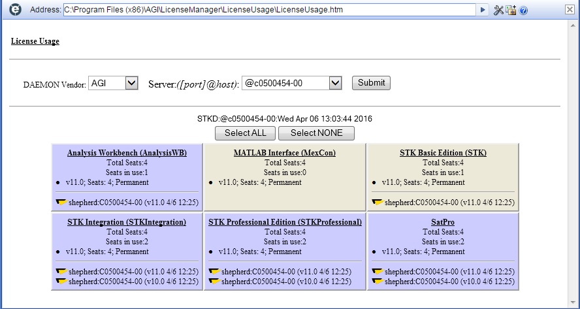Click the Submit button
Viewport: 580px width, 309px height.
point(371,82)
